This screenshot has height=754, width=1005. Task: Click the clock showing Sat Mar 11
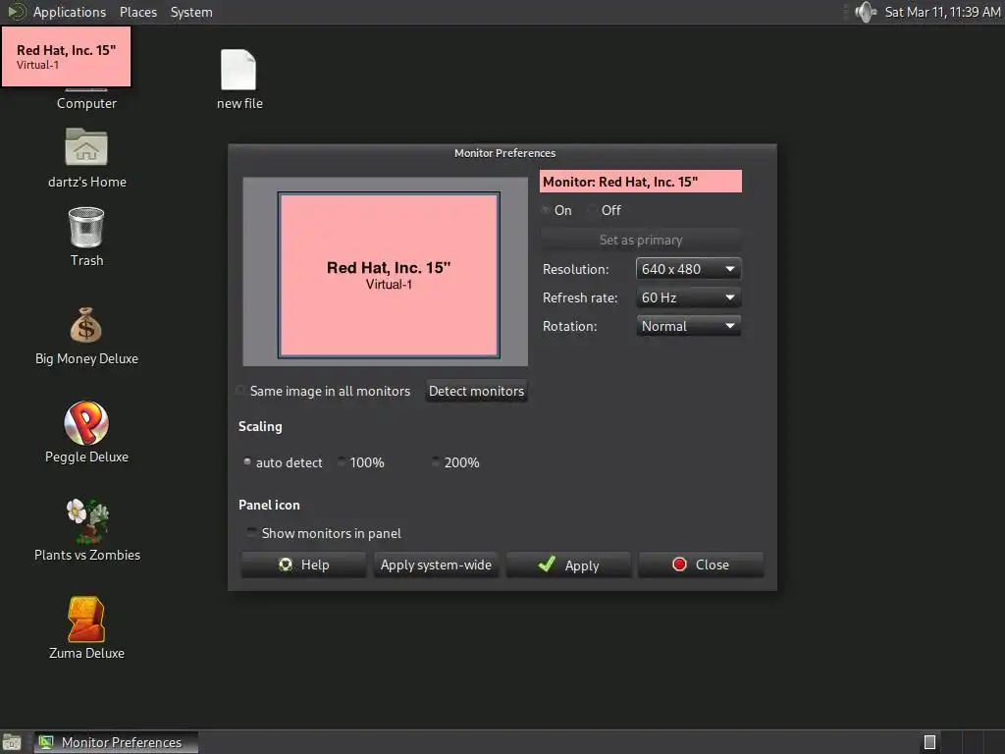(x=942, y=12)
